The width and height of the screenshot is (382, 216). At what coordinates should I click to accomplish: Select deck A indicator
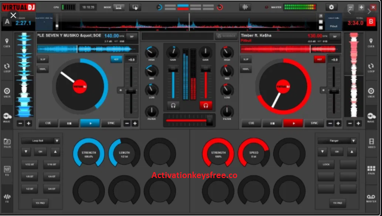click(x=7, y=22)
